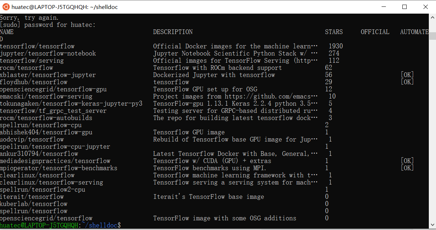The image size is (436, 230).
Task: Click the Close window icon
Action: coord(425,6)
